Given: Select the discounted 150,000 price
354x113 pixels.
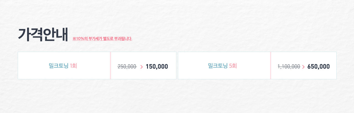Looking at the screenshot, I should pos(157,67).
